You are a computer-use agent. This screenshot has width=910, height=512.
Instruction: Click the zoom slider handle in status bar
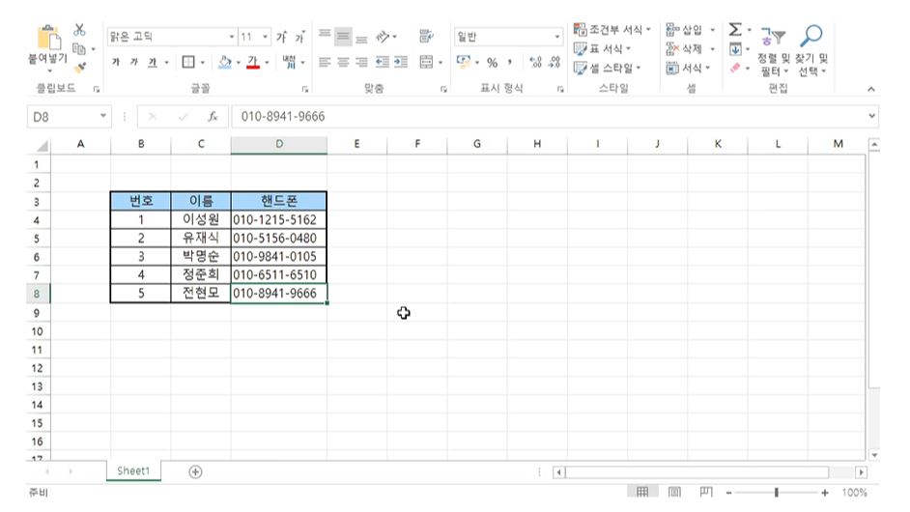pyautogui.click(x=776, y=493)
